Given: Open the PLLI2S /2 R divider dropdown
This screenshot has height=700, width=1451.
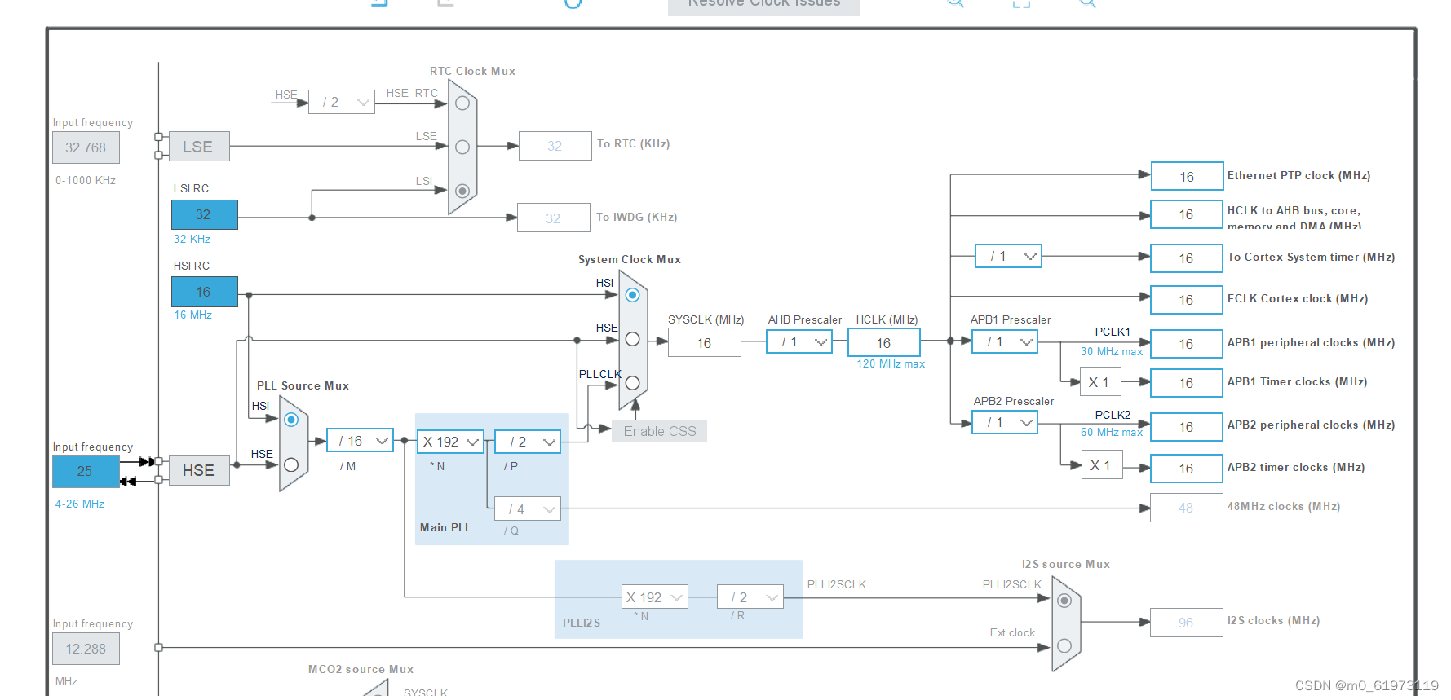Looking at the screenshot, I should pos(750,597).
